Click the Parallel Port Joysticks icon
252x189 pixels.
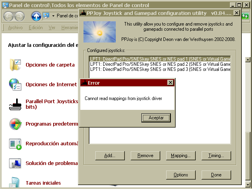tap(15, 104)
